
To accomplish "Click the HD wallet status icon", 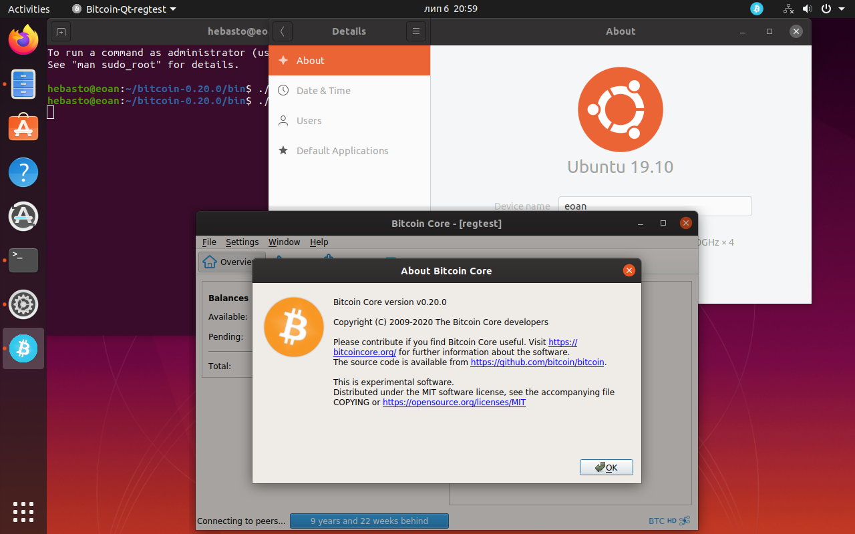I will [x=671, y=521].
